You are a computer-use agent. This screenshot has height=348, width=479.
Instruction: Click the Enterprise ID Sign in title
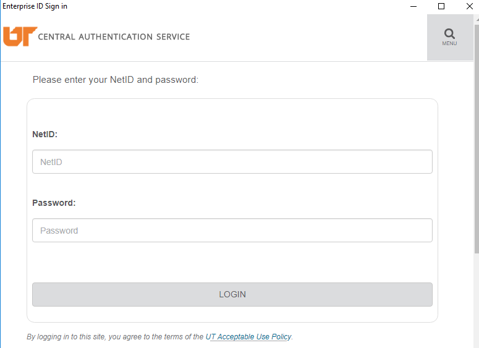35,6
